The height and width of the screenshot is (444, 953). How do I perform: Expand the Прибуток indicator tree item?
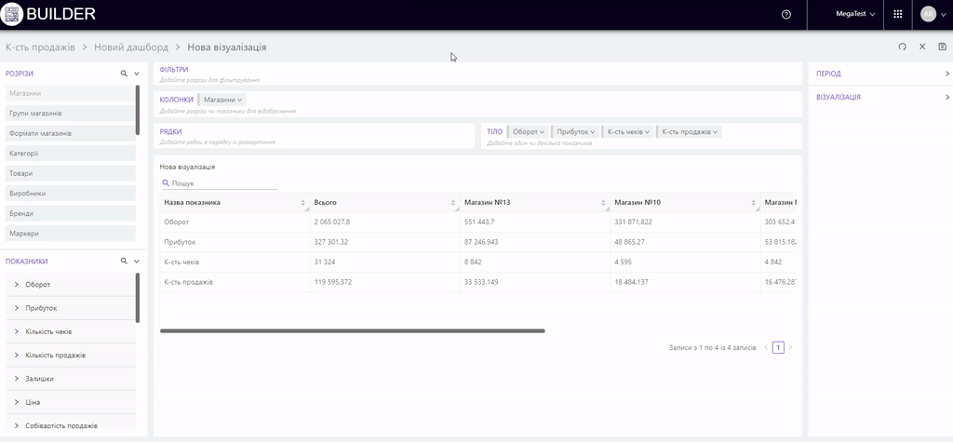pyautogui.click(x=17, y=308)
